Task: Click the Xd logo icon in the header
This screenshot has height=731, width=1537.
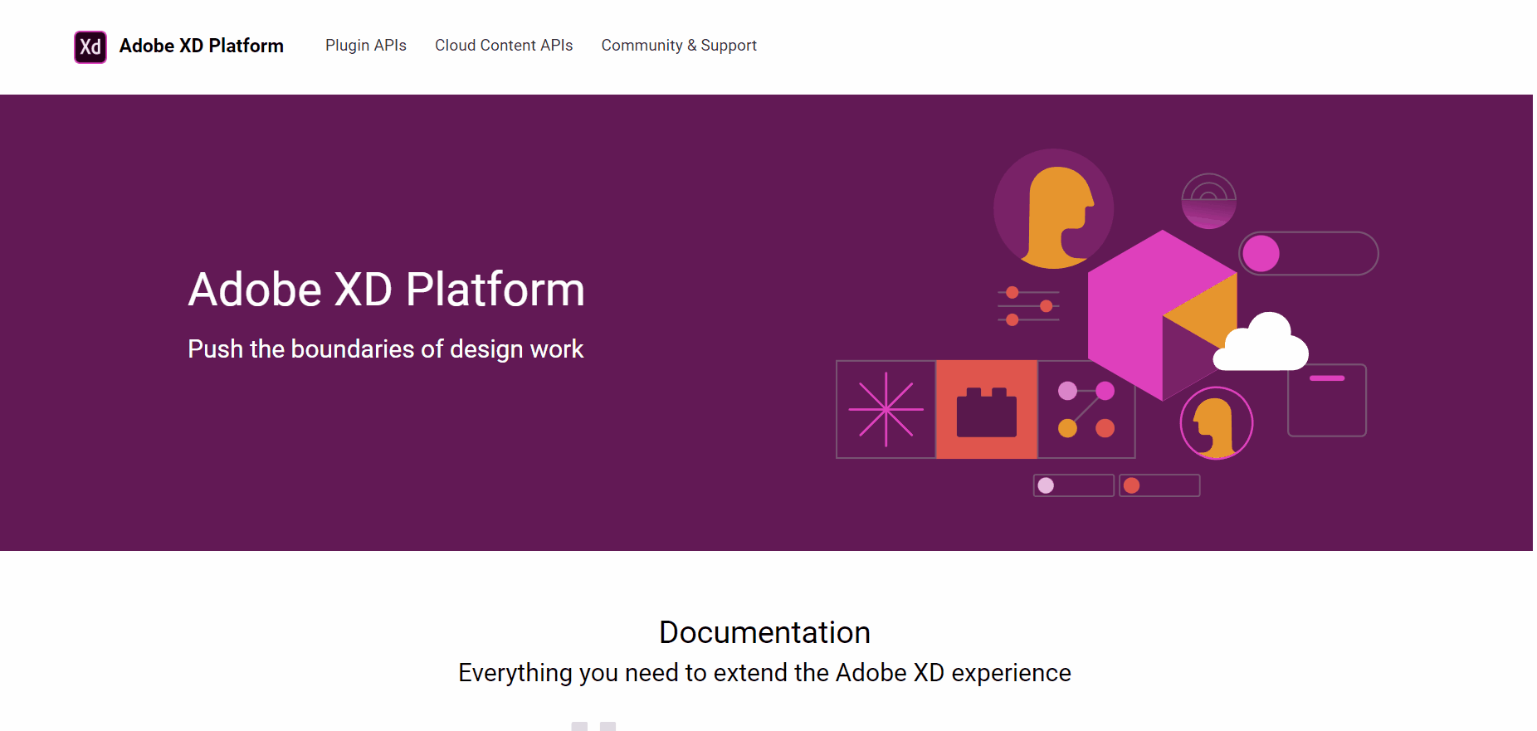Action: click(90, 46)
